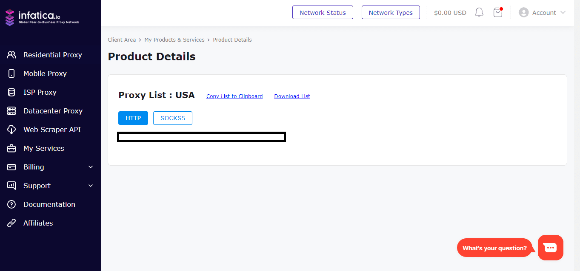
Task: Click the Account label
Action: [544, 13]
